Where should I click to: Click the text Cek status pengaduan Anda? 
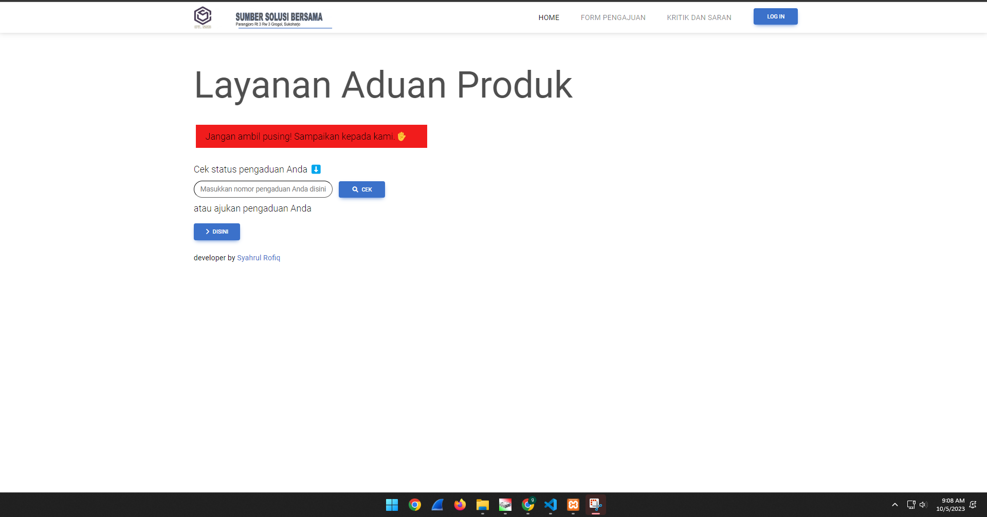point(250,169)
